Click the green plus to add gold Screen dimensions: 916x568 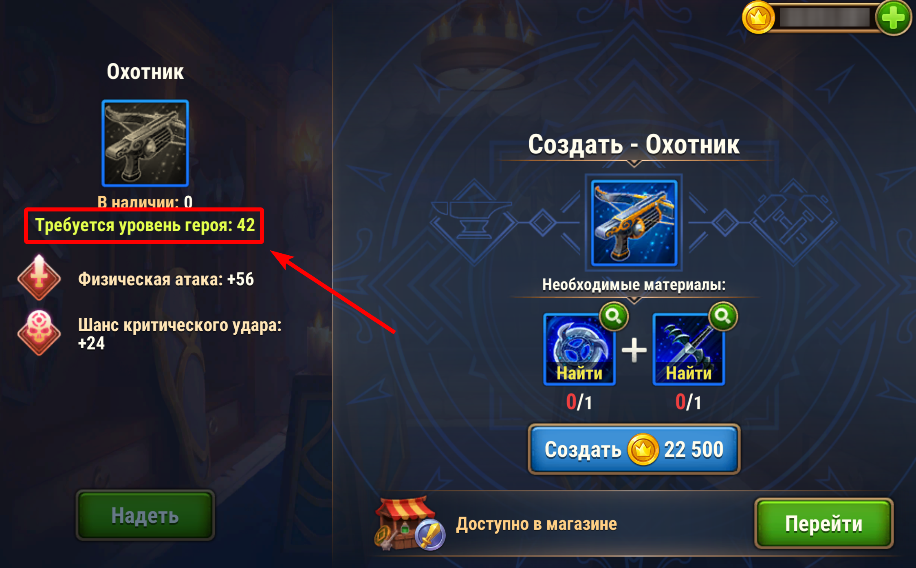(893, 18)
